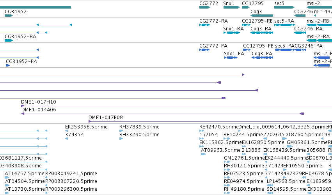Click the sec5 gene label
Screen dimensions: 332x195
click(279, 4)
